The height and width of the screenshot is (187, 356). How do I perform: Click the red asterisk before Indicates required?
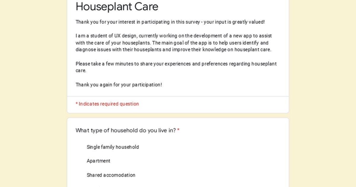tap(77, 104)
